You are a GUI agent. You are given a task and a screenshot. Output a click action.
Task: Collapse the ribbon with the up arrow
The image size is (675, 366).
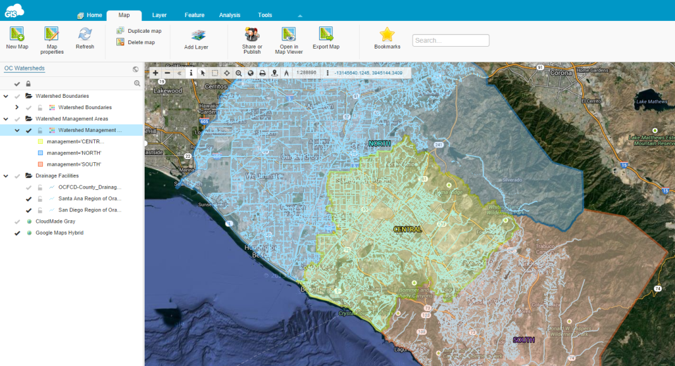coord(300,16)
